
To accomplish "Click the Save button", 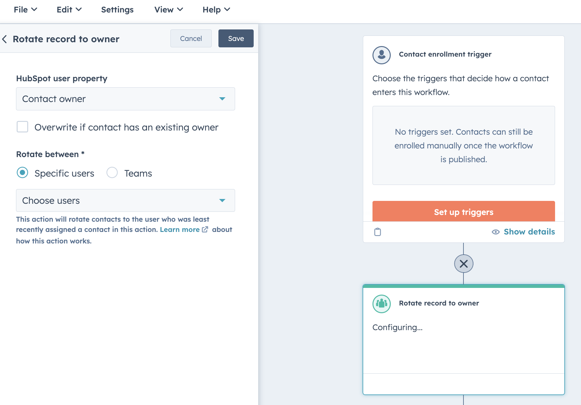I will coord(236,38).
